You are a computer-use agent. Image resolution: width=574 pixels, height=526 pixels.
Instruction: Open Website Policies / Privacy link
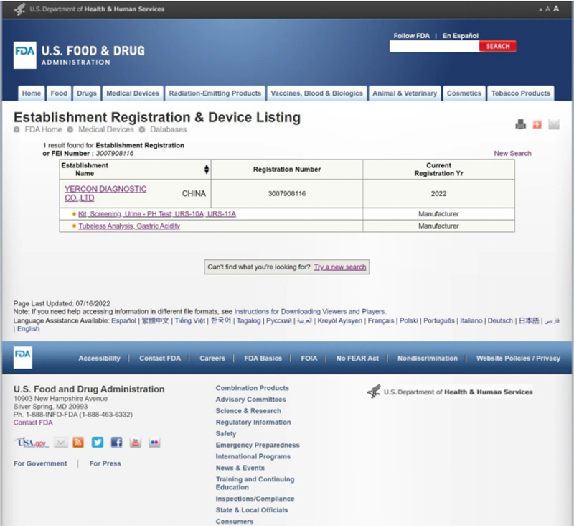point(518,358)
